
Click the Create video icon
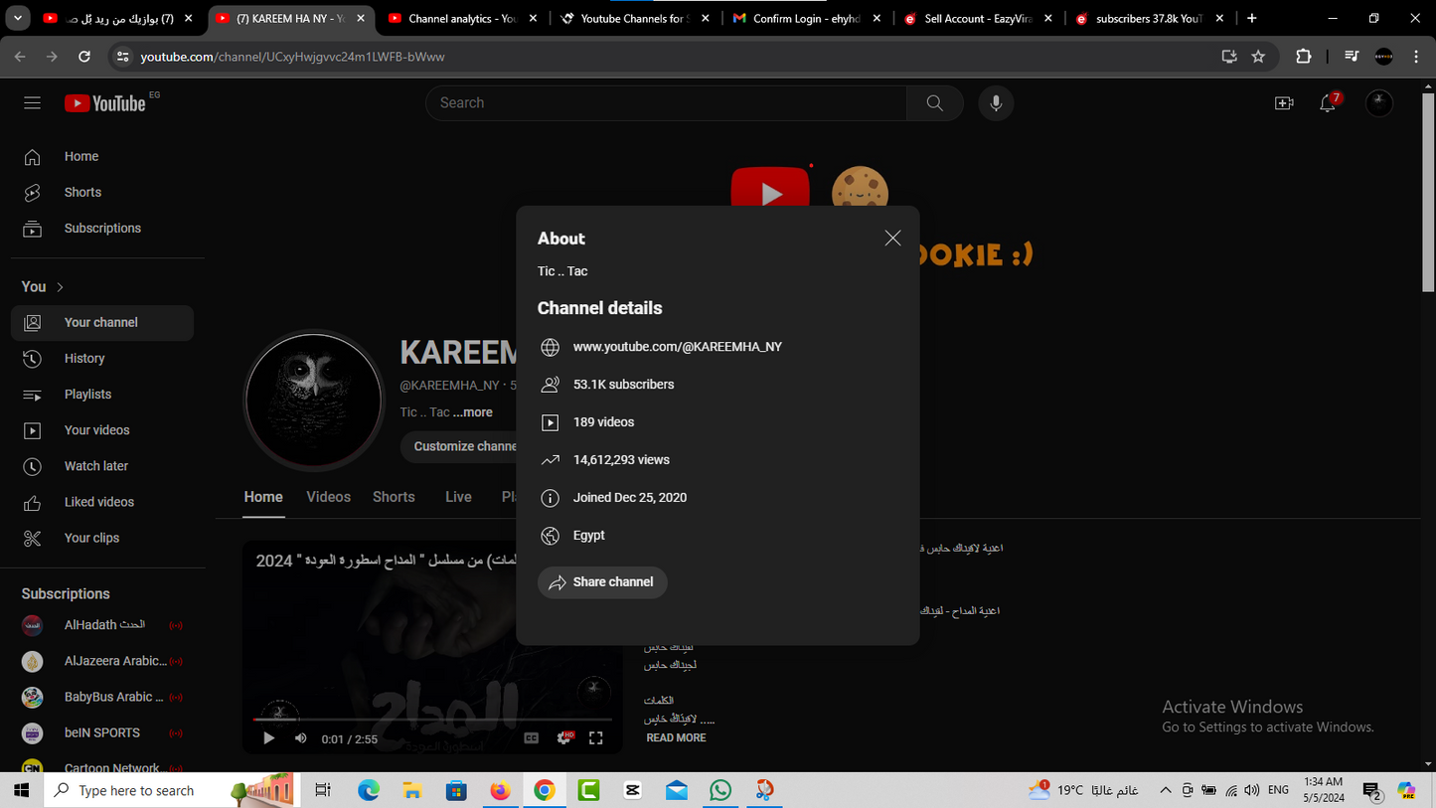[1283, 102]
